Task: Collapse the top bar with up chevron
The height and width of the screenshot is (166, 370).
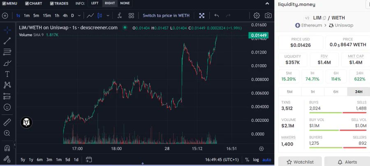Action: click(x=267, y=4)
